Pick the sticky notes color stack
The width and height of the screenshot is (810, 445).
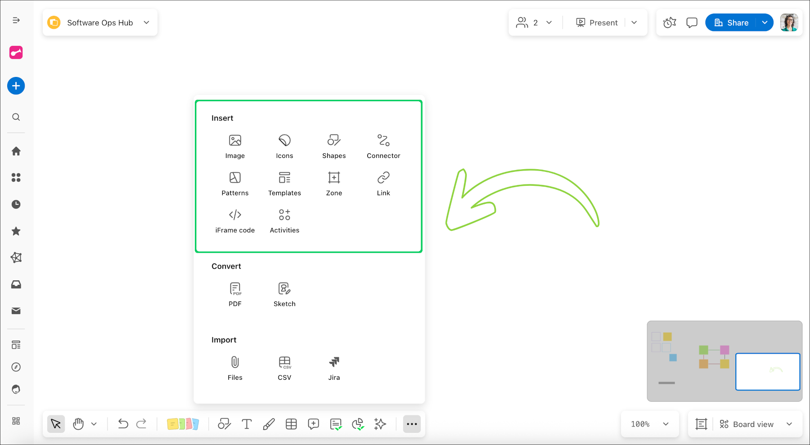coord(183,424)
